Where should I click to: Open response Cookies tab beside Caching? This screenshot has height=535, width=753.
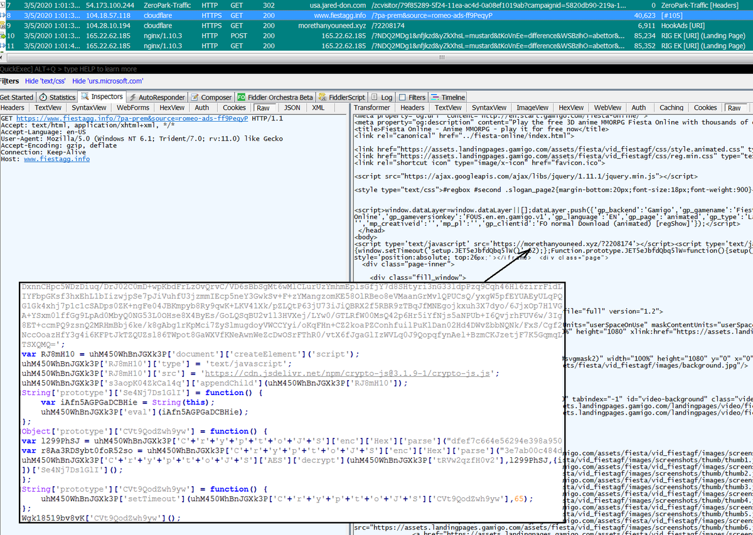coord(705,107)
